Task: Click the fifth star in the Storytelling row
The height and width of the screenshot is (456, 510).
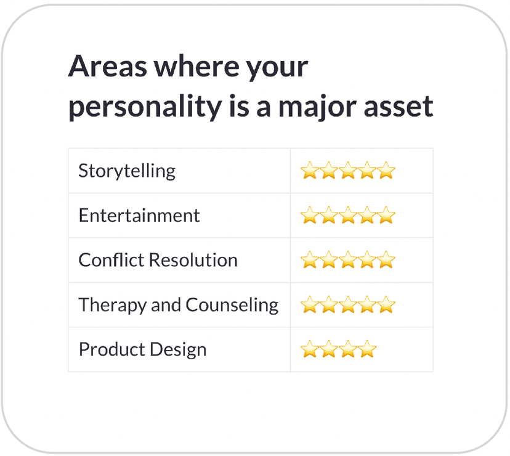Action: (x=386, y=171)
